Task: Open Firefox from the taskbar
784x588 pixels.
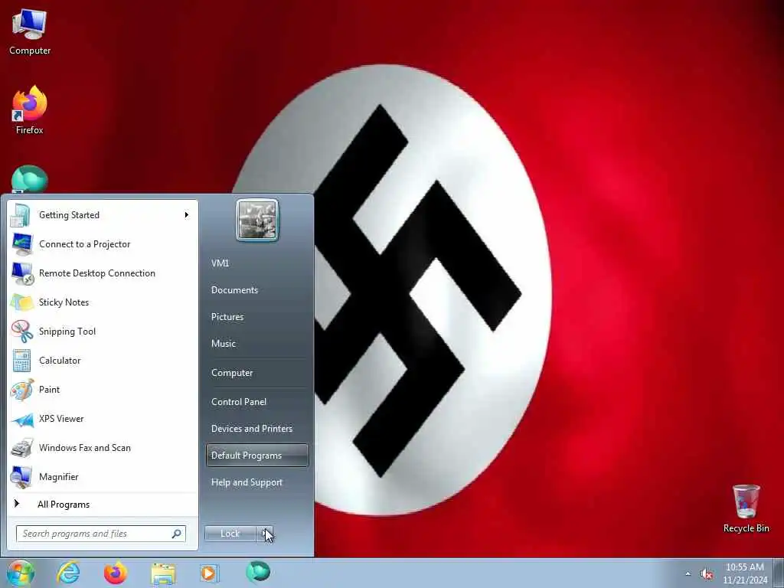Action: click(116, 573)
